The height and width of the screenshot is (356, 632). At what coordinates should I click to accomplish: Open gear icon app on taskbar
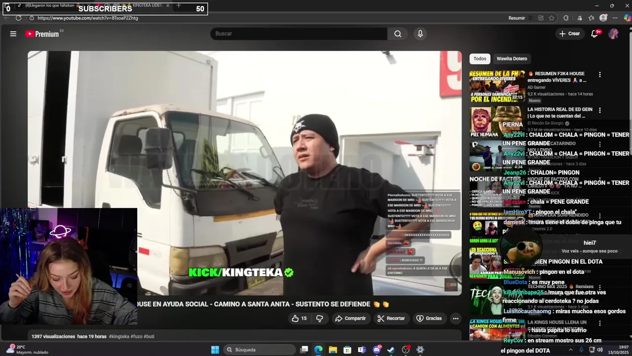coord(420,350)
